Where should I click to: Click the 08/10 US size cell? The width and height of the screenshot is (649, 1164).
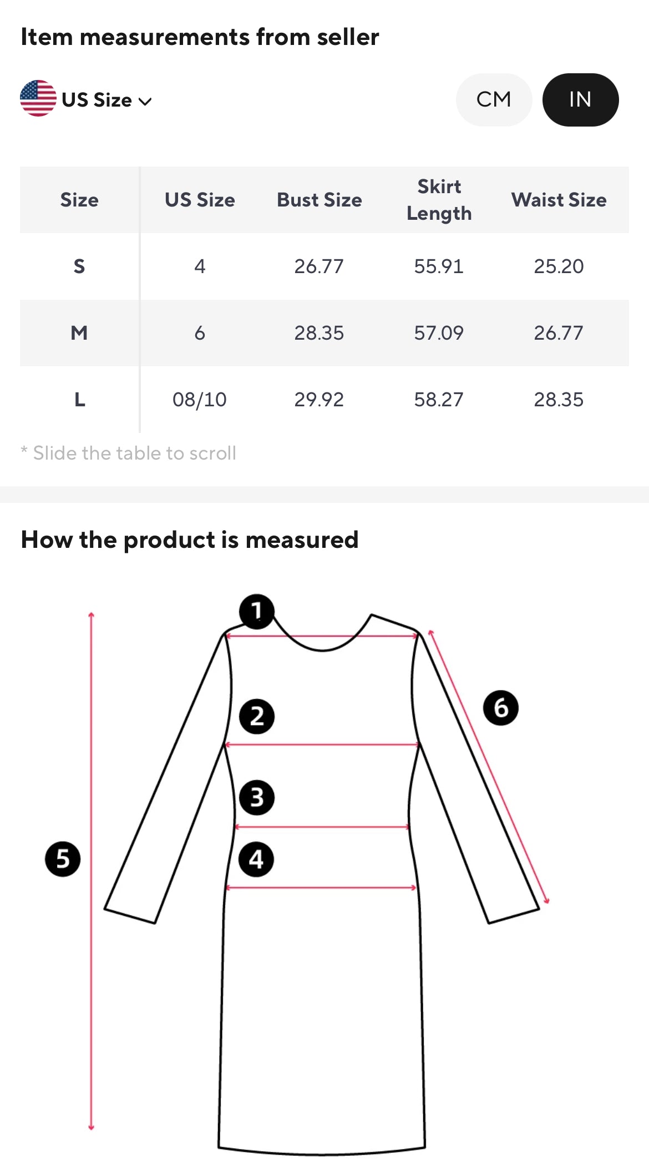[200, 400]
